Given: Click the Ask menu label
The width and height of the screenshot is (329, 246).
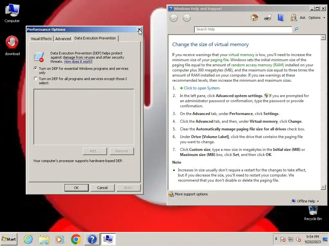Looking at the screenshot, I should pos(303,18).
